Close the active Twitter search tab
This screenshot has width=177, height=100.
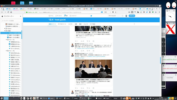tap(144, 9)
